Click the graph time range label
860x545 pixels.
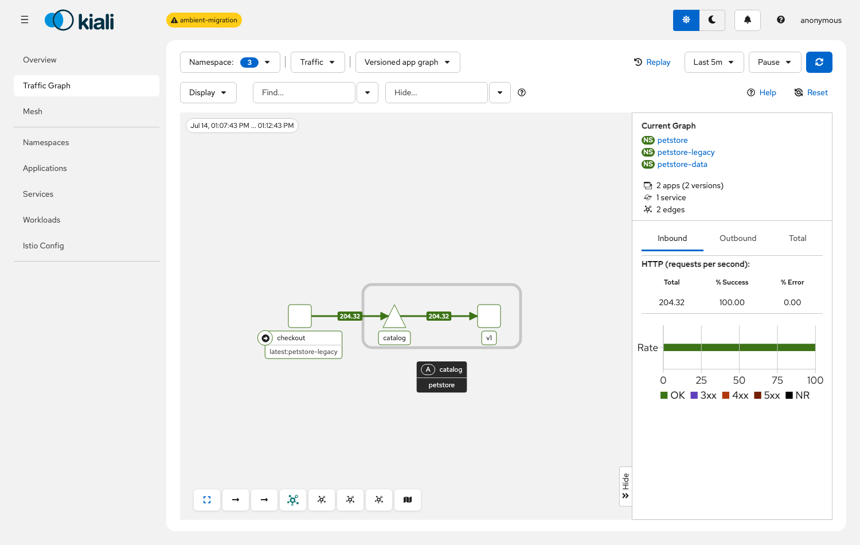[242, 126]
